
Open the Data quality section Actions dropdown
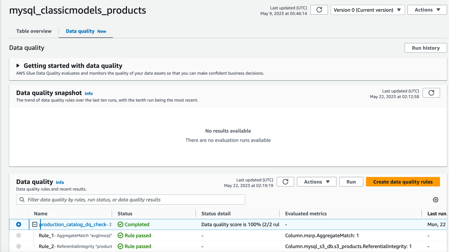316,182
